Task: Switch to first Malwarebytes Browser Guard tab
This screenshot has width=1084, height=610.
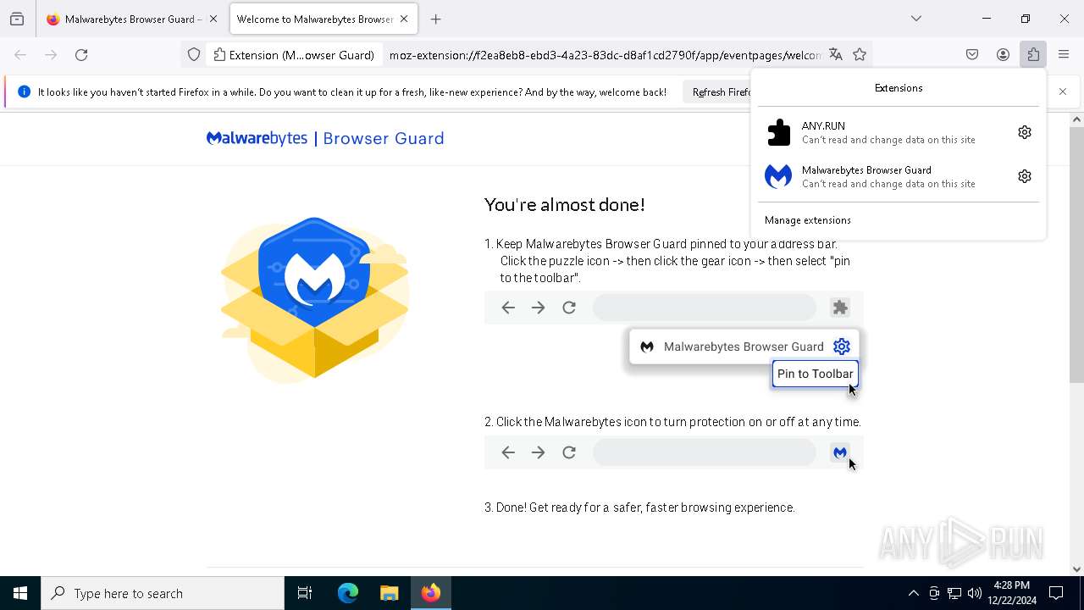Action: pos(132,19)
